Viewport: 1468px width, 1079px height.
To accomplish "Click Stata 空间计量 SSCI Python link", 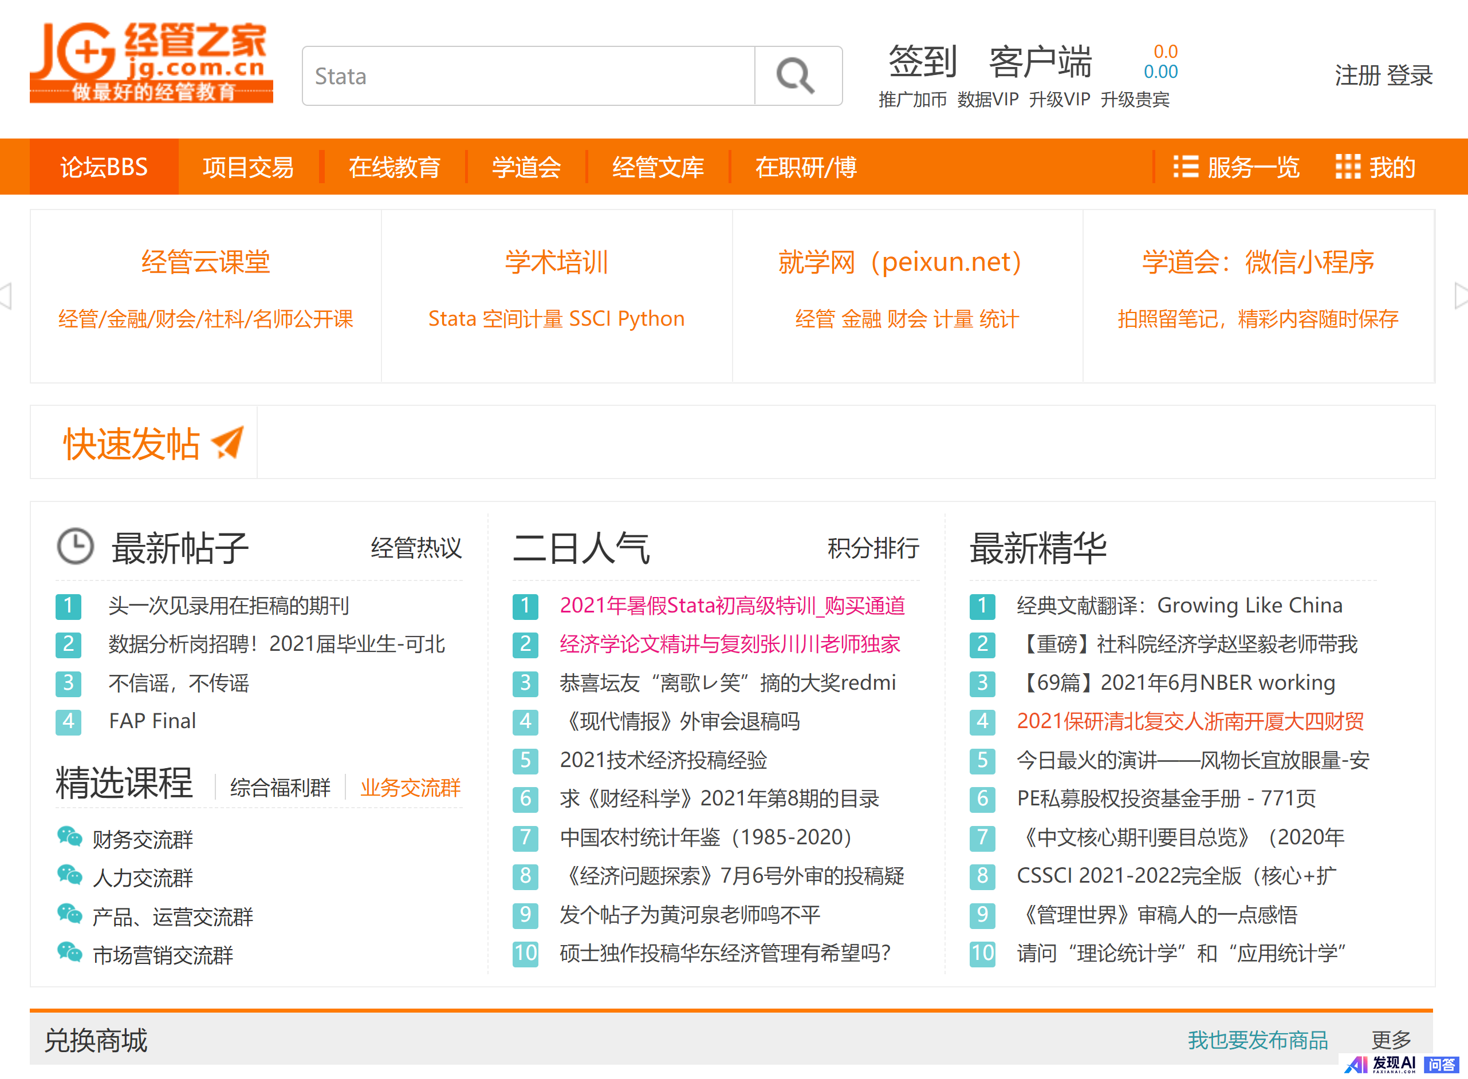I will click(556, 319).
